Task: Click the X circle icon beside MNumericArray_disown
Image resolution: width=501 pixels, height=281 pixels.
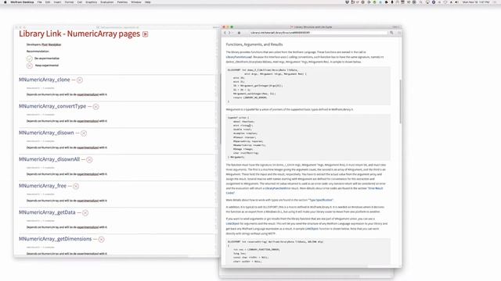Action: pos(84,133)
